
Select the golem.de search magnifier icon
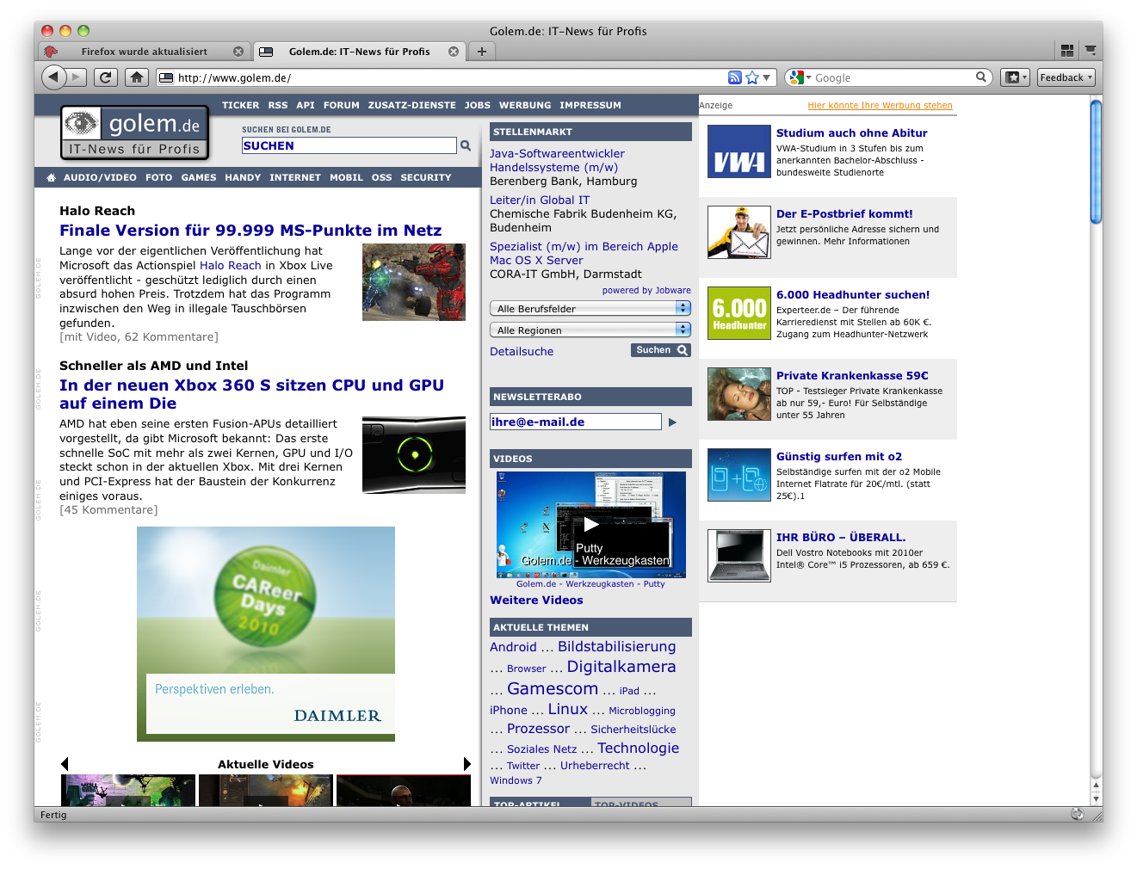point(466,145)
